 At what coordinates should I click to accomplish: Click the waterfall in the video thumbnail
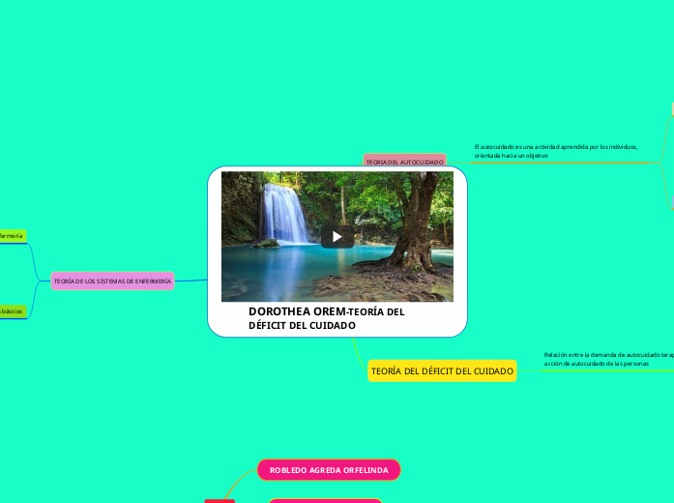click(x=283, y=211)
